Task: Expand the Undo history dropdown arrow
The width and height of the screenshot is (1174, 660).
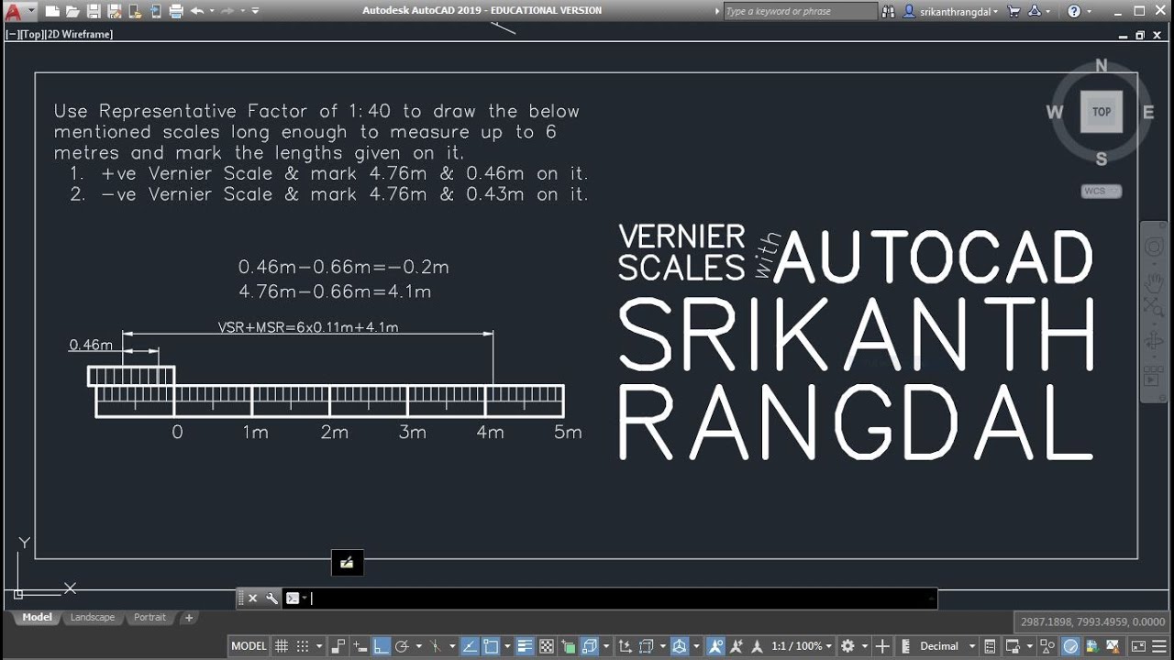Action: (212, 11)
